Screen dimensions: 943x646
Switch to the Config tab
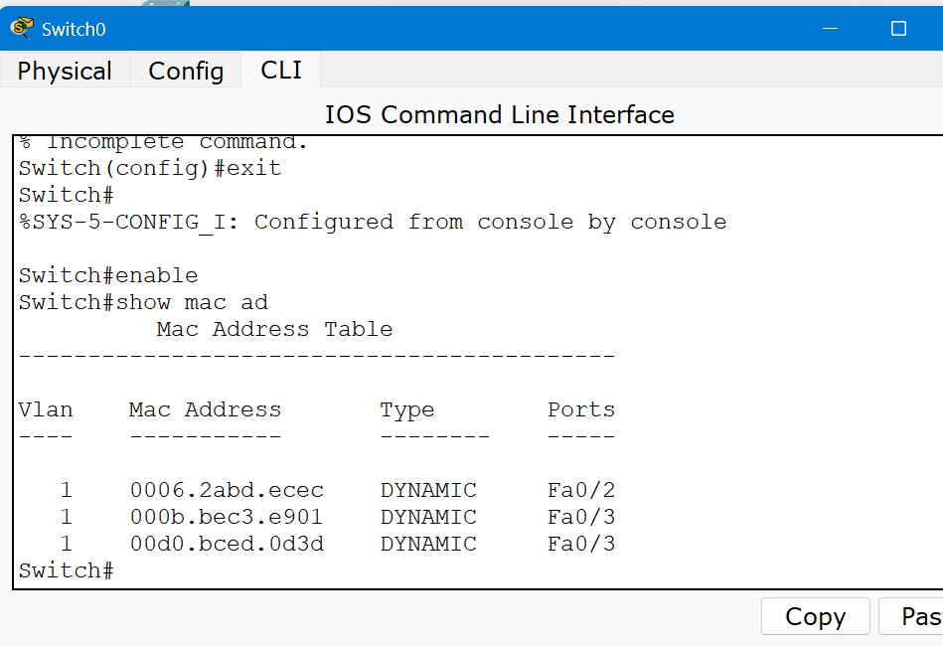[186, 72]
